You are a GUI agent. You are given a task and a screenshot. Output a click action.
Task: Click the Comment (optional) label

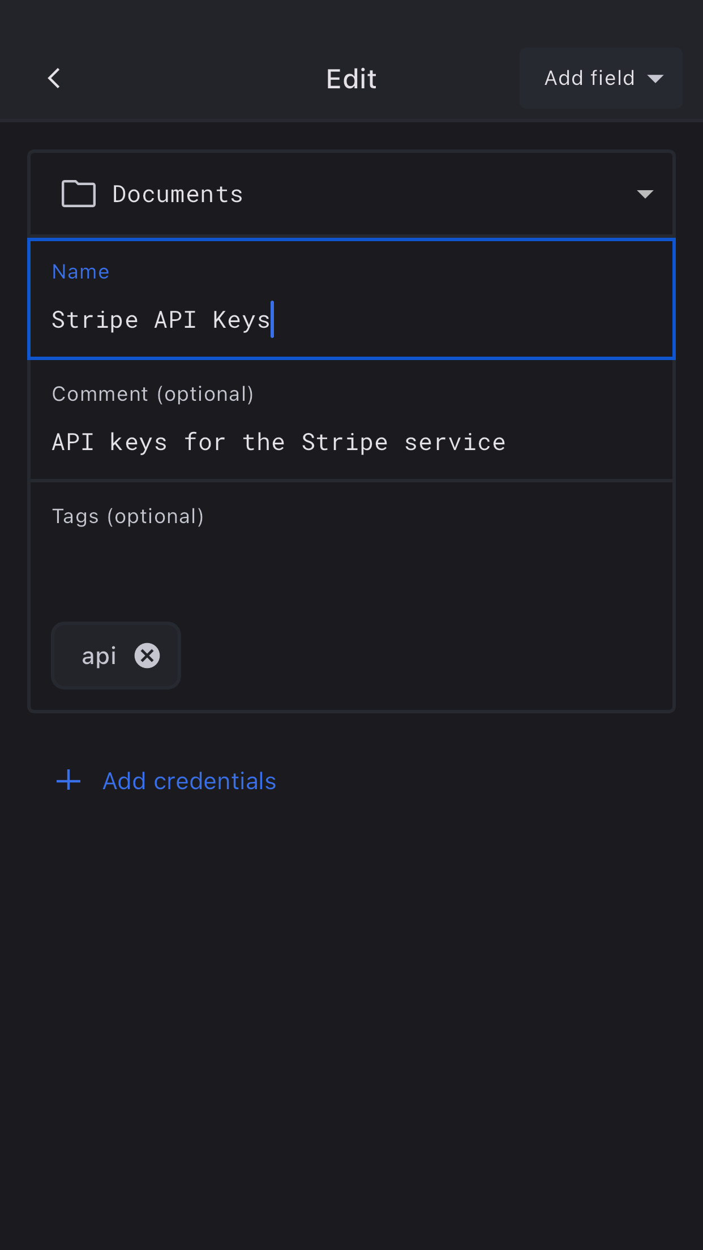pyautogui.click(x=153, y=394)
